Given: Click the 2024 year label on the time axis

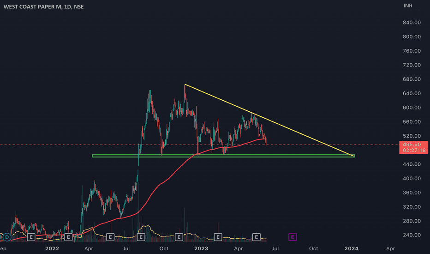Looking at the screenshot, I should pyautogui.click(x=351, y=248).
